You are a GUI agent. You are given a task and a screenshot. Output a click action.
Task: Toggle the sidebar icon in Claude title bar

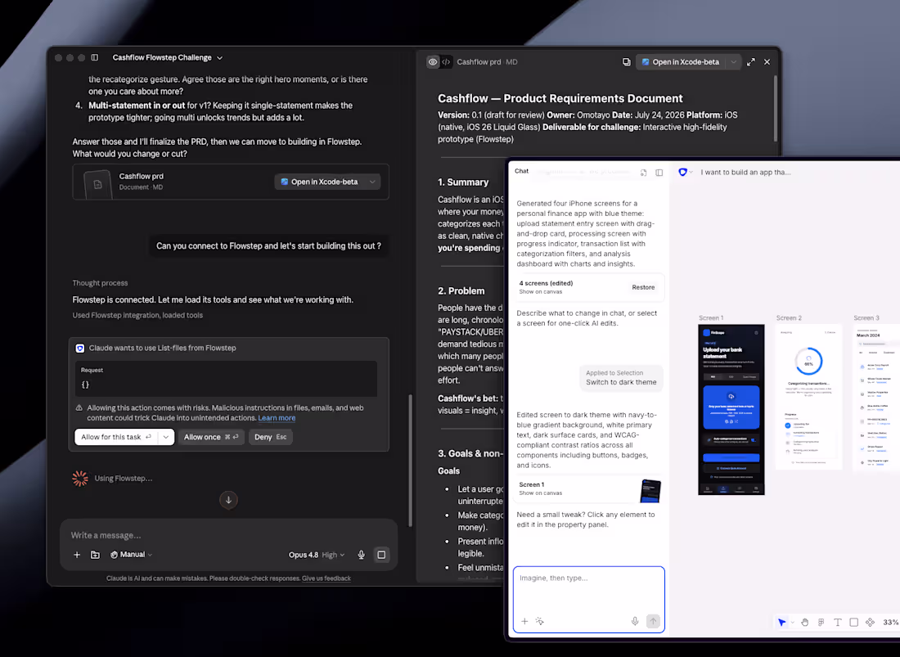point(95,57)
